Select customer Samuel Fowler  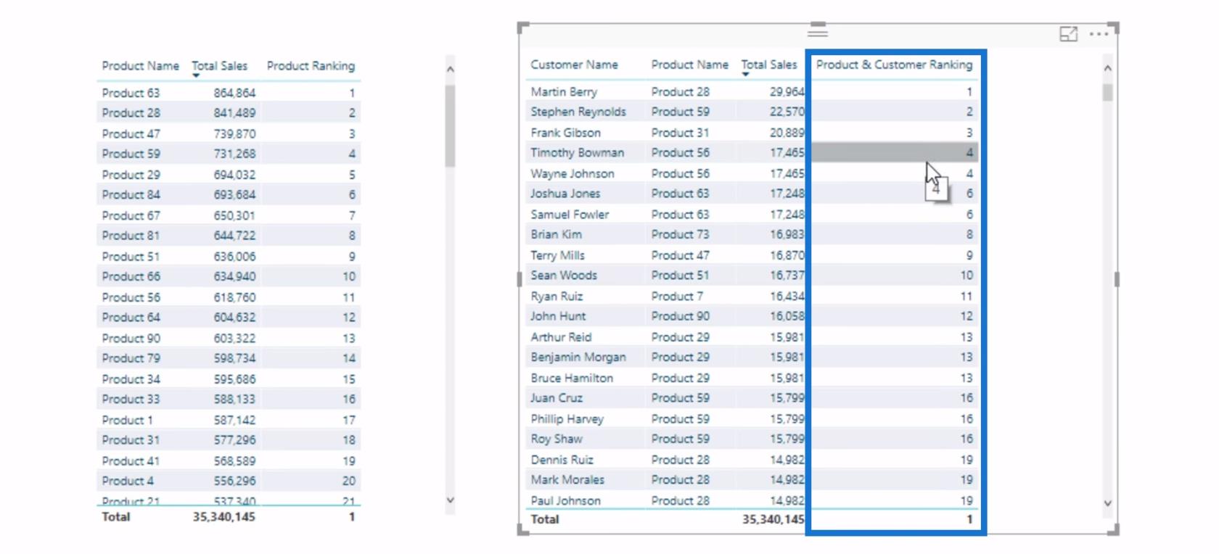tap(570, 215)
